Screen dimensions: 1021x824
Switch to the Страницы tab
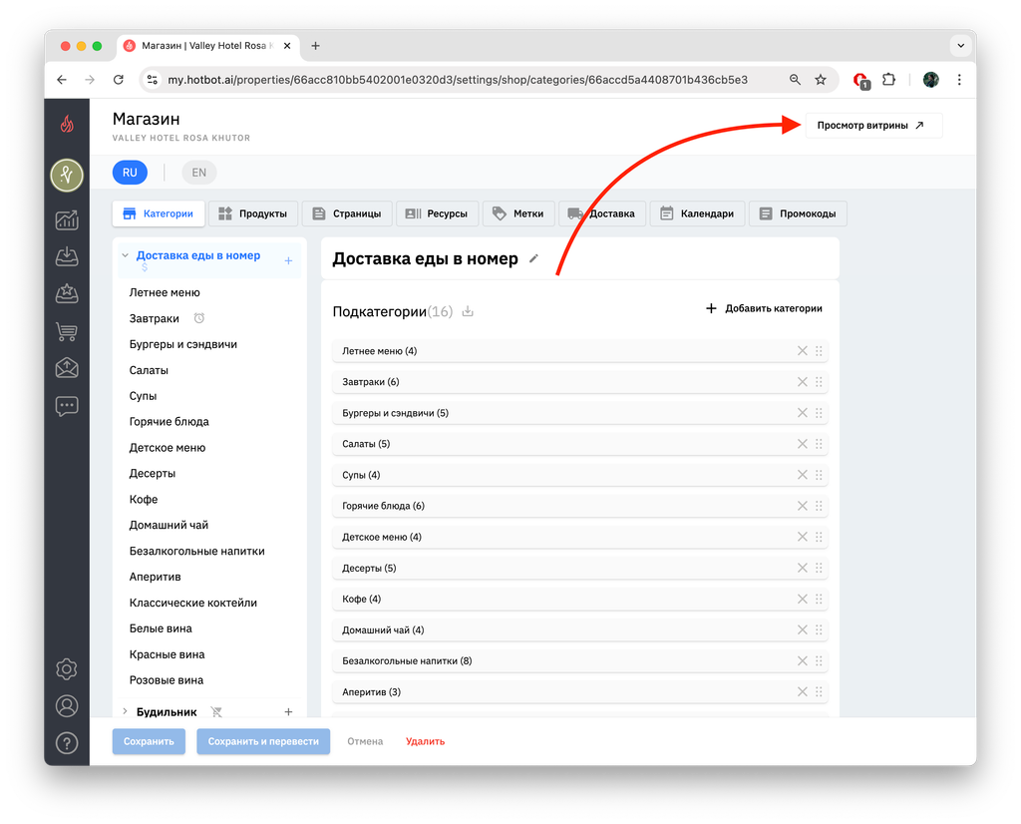(x=346, y=213)
